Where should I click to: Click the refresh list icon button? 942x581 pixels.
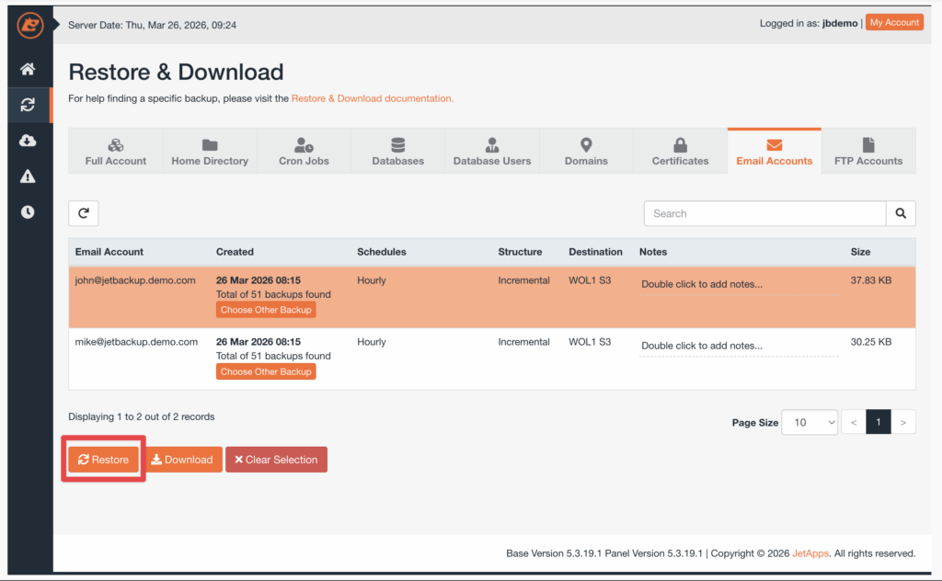point(84,213)
